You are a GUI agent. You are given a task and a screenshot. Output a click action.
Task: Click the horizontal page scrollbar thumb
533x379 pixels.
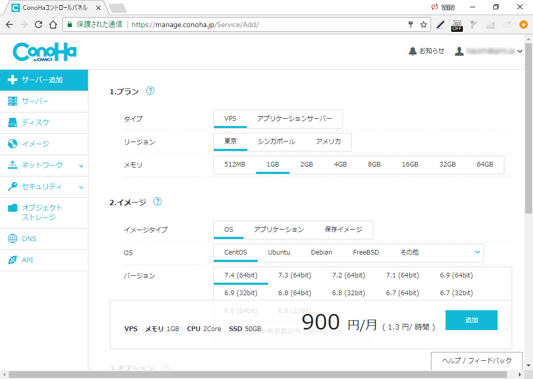(258, 375)
